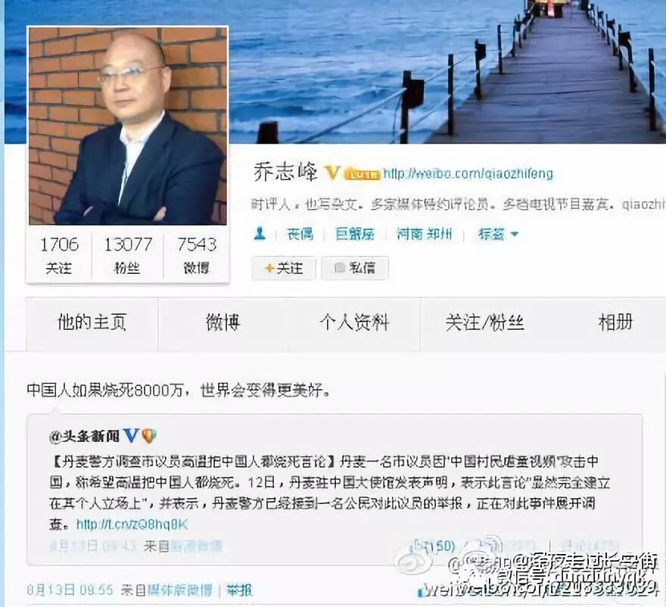Open the 微博 tab
Viewport: 666px width, 607px height.
223,324
